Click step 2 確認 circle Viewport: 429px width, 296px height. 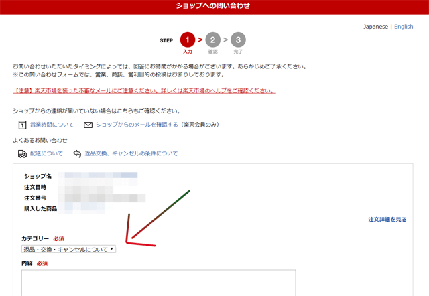[x=213, y=40]
